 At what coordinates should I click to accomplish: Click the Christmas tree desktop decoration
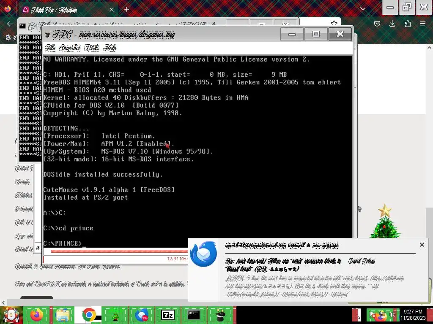pos(385,221)
